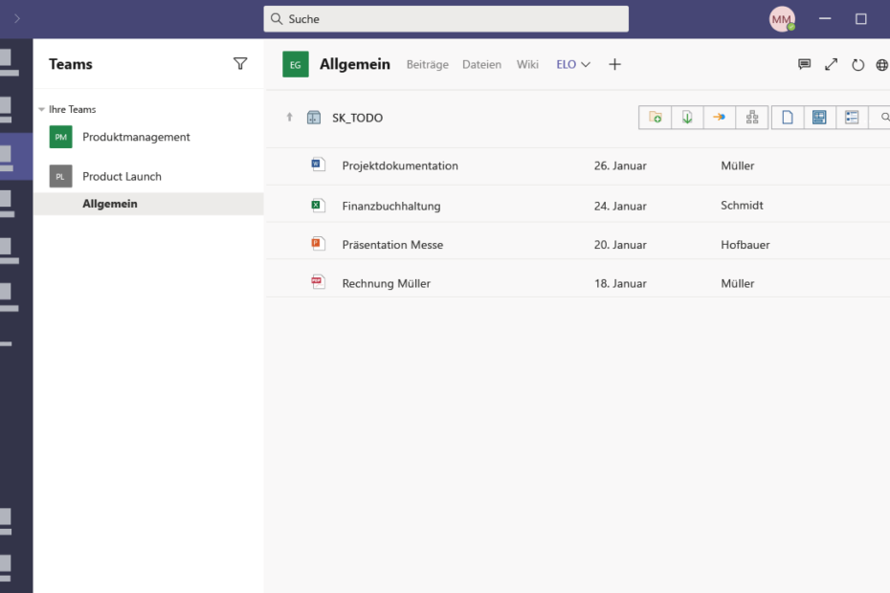Viewport: 890px width, 593px height.
Task: Click the orange arrow icon in the toolbar
Action: coord(720,118)
